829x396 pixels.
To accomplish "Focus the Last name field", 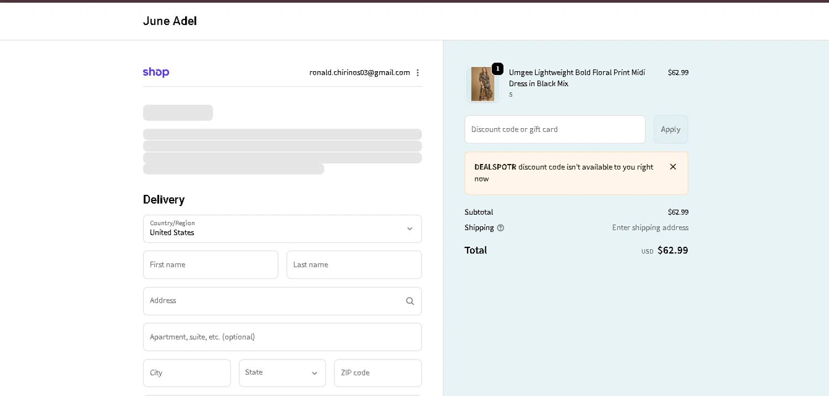I will click(x=354, y=265).
